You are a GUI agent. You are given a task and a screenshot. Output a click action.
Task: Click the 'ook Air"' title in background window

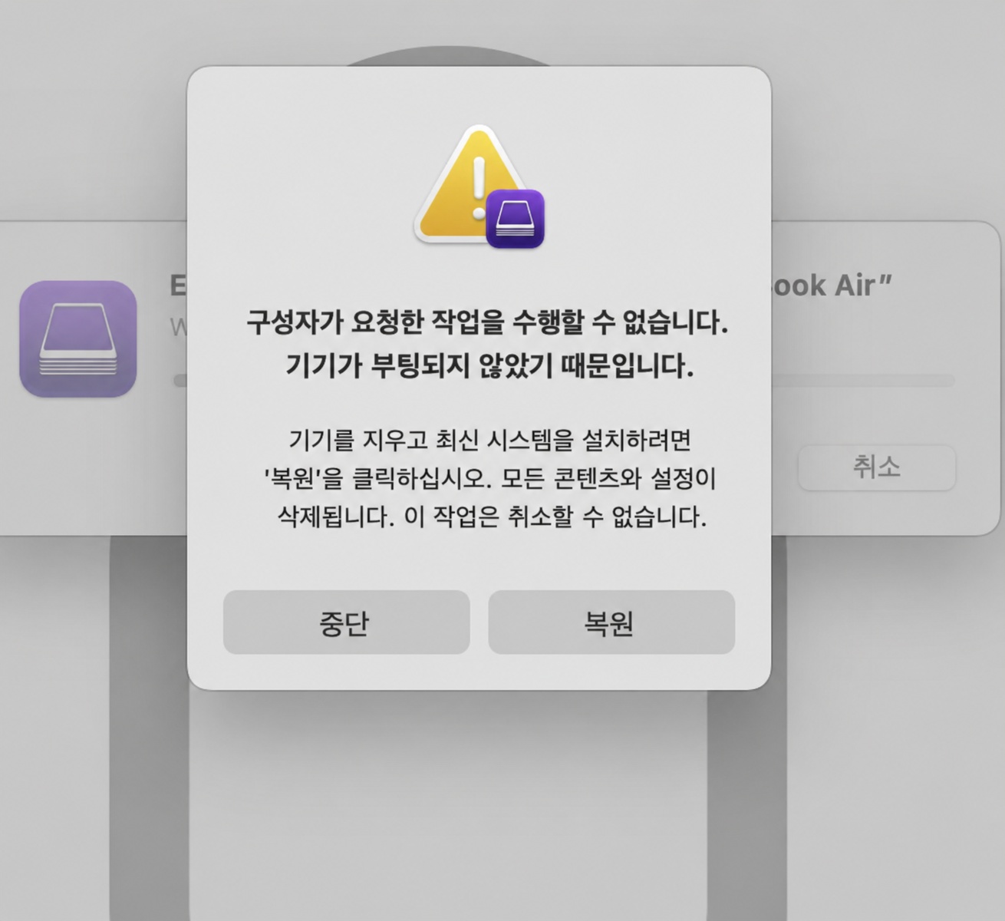click(832, 286)
